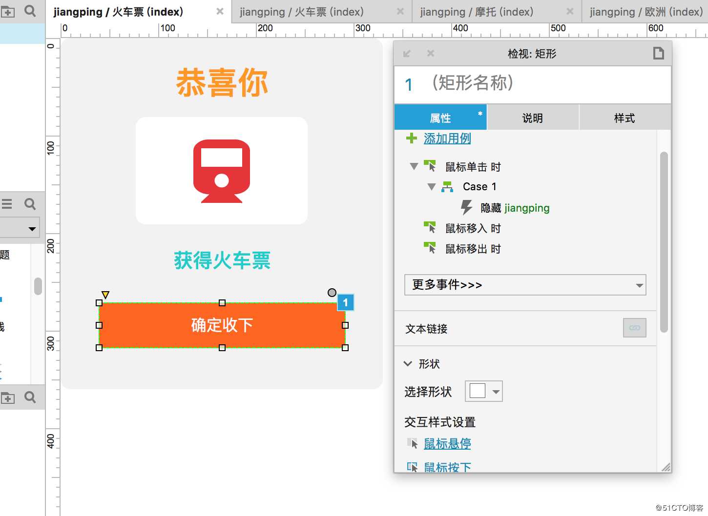Click add folder icon at top left
Screen dimensions: 708x516
[7, 11]
